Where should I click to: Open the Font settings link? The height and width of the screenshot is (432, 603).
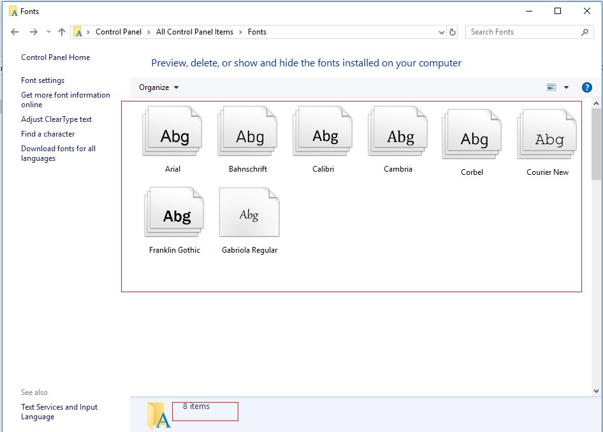coord(43,80)
